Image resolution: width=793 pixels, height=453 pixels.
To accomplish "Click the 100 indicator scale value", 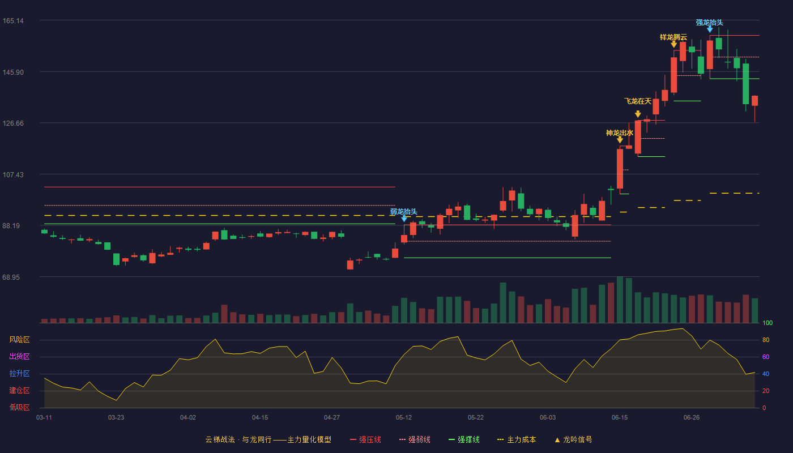I will (768, 323).
